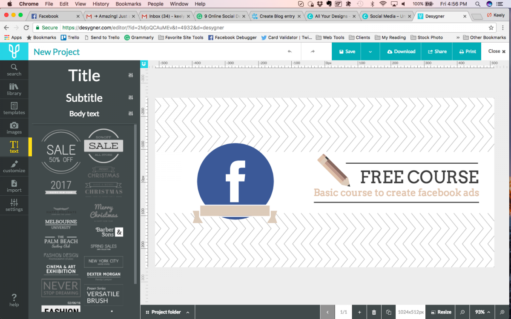This screenshot has height=319, width=511.
Task: Click the Print button
Action: point(467,51)
